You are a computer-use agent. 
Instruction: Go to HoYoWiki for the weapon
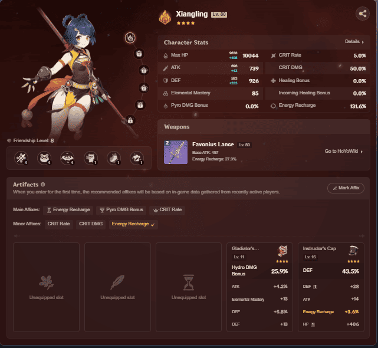pos(344,151)
